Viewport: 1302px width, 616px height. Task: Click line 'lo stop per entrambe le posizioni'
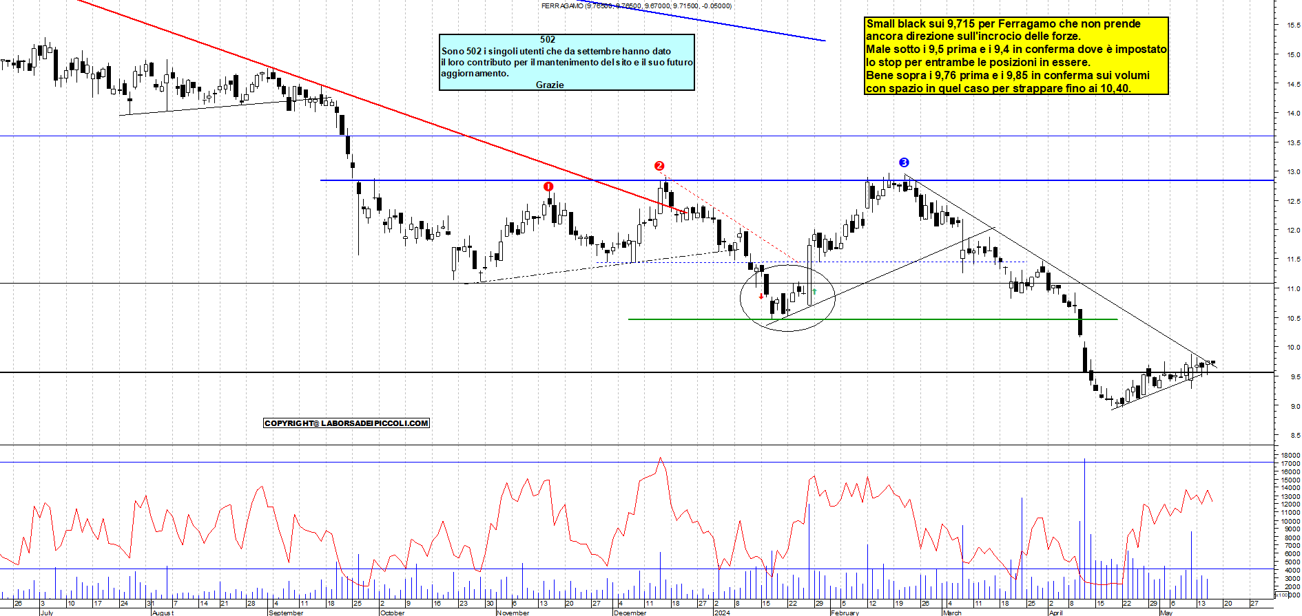978,63
